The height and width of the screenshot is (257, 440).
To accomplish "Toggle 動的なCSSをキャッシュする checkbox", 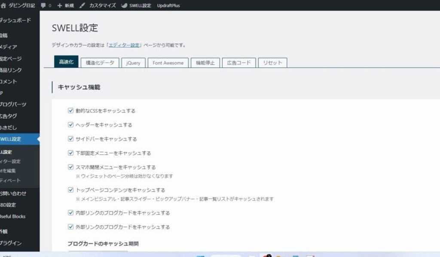I will (x=71, y=110).
